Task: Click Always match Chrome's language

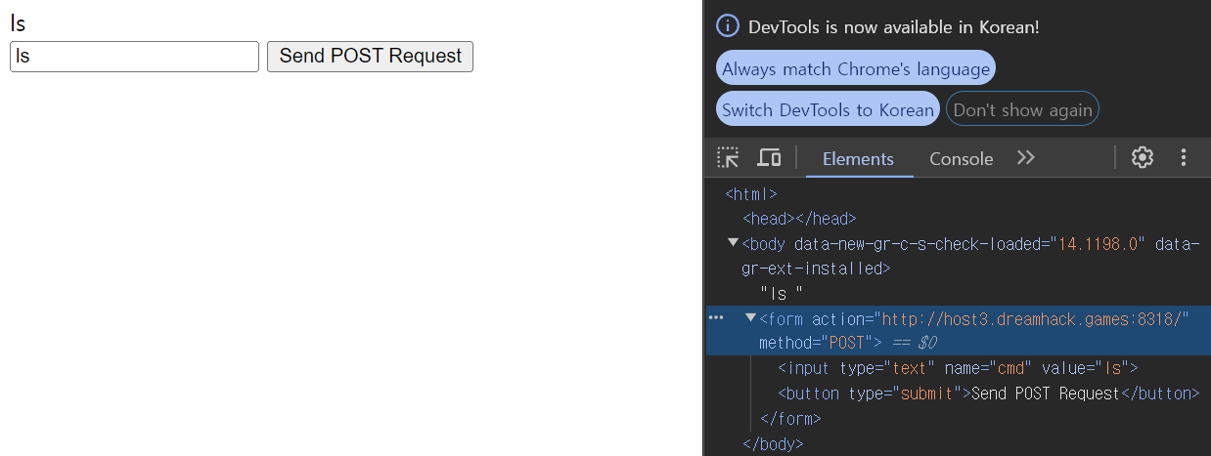Action: (856, 69)
